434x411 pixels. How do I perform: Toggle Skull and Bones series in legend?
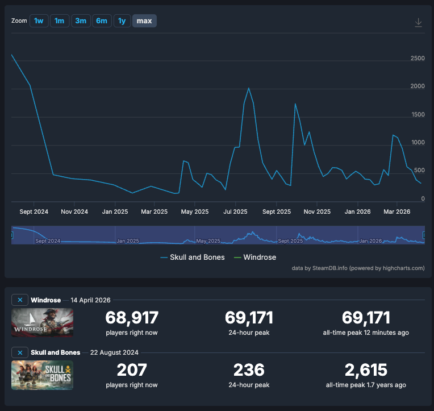click(193, 258)
